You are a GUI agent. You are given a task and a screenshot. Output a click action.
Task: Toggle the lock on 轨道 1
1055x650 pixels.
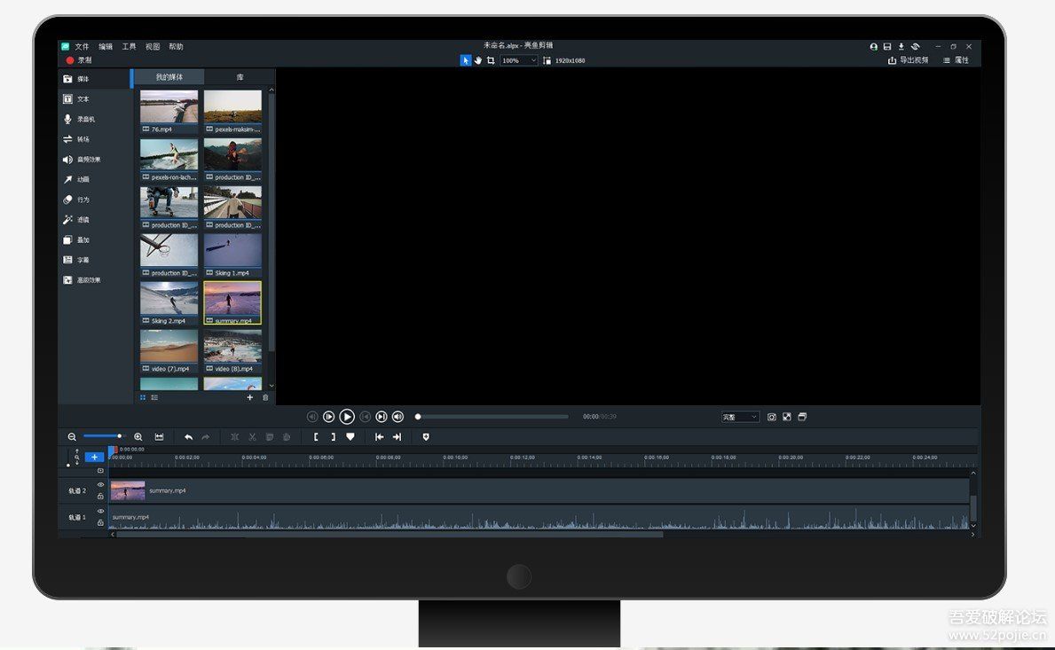100,523
